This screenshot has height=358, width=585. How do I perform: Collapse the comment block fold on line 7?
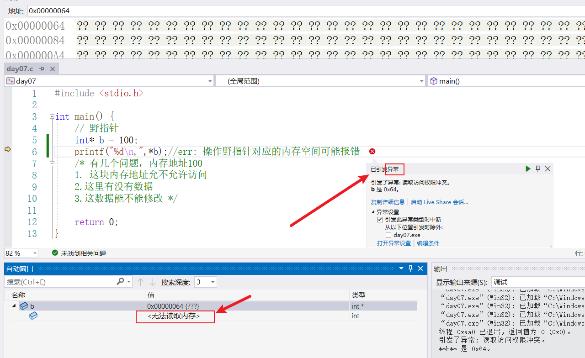tap(52, 163)
